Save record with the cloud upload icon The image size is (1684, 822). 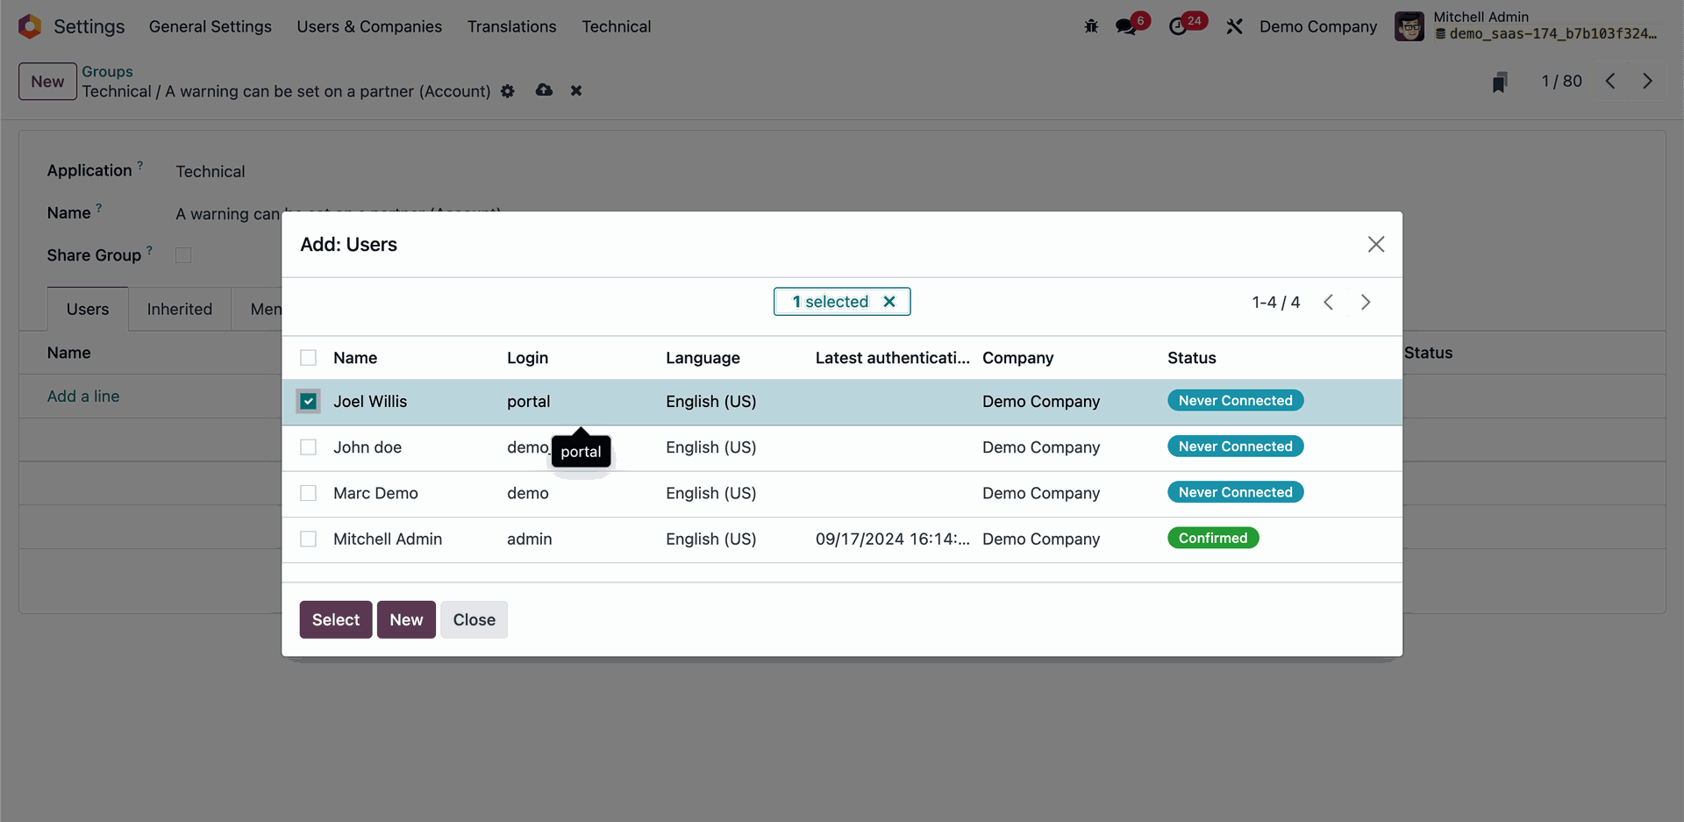(544, 90)
